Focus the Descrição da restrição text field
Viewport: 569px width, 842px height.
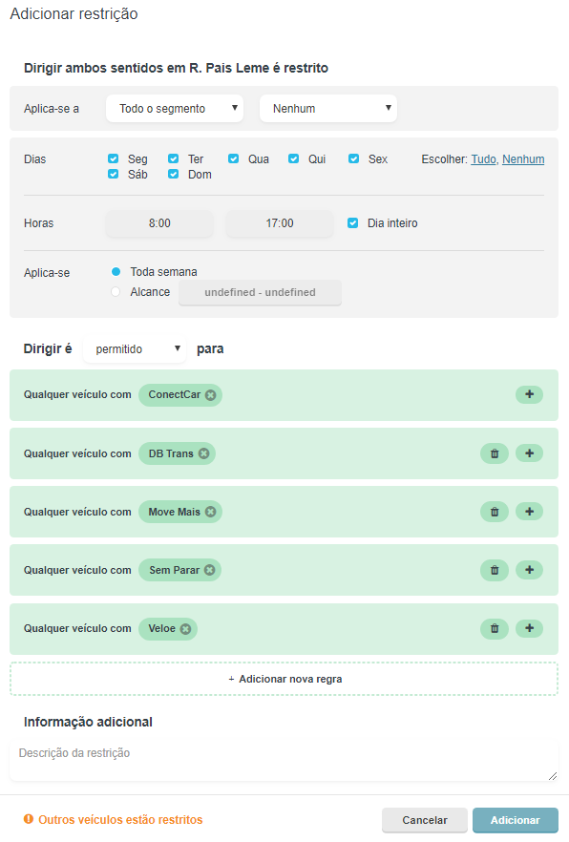click(284, 760)
